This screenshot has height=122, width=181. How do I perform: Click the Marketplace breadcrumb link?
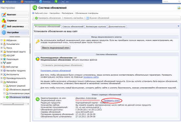67,13
